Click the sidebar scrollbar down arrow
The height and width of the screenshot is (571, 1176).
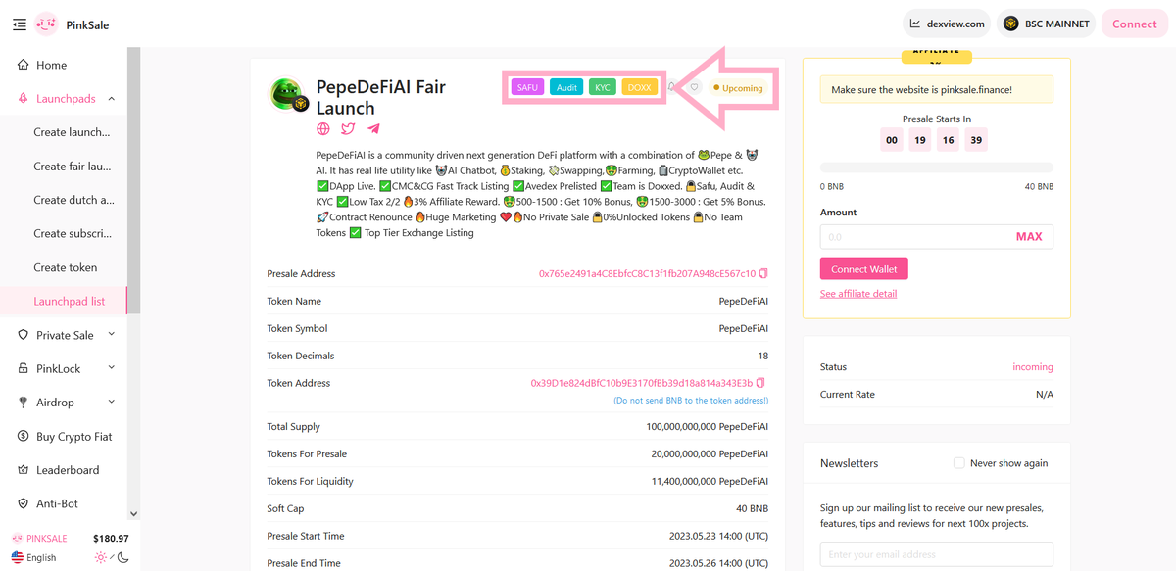point(133,513)
